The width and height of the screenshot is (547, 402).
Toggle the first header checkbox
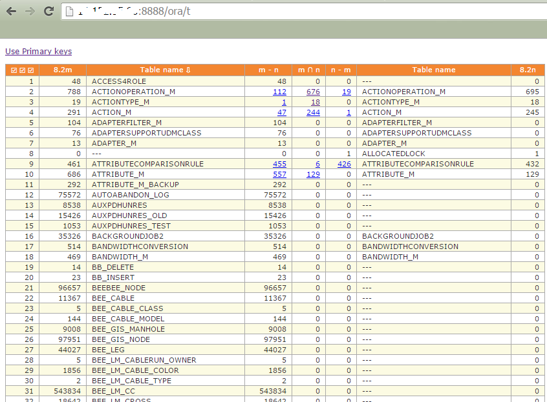click(15, 70)
